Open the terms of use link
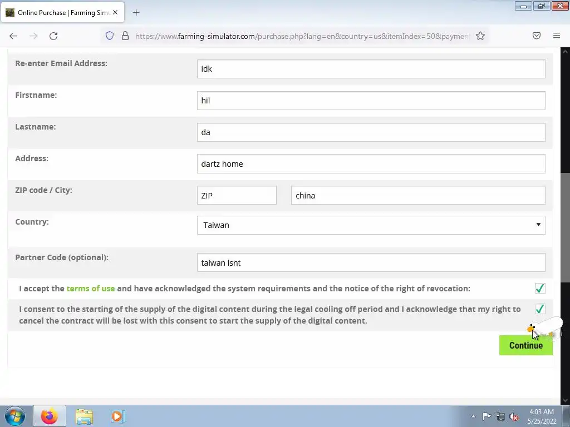 pyautogui.click(x=91, y=289)
